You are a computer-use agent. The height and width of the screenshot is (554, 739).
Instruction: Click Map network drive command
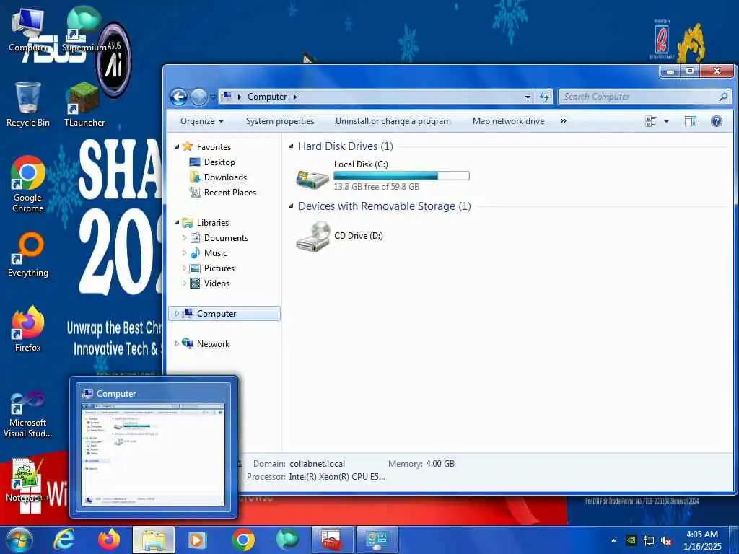pos(508,121)
